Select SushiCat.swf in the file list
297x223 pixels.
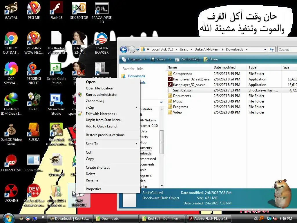pos(183,90)
